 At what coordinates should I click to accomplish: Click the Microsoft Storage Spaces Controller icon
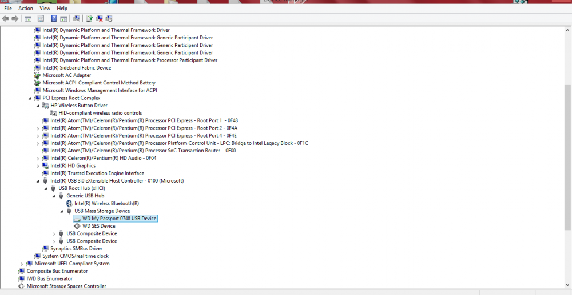[21, 286]
